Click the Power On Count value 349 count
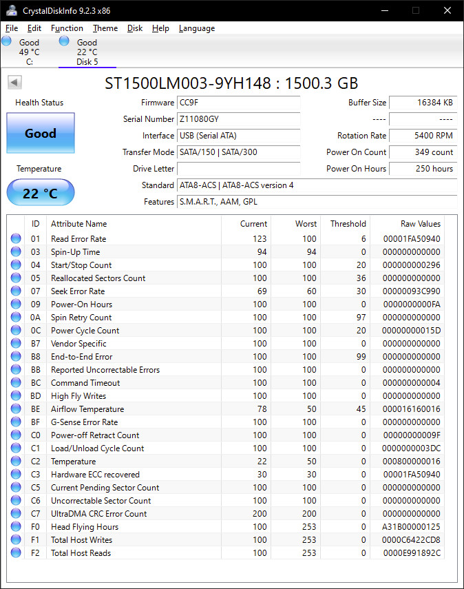 tap(423, 152)
